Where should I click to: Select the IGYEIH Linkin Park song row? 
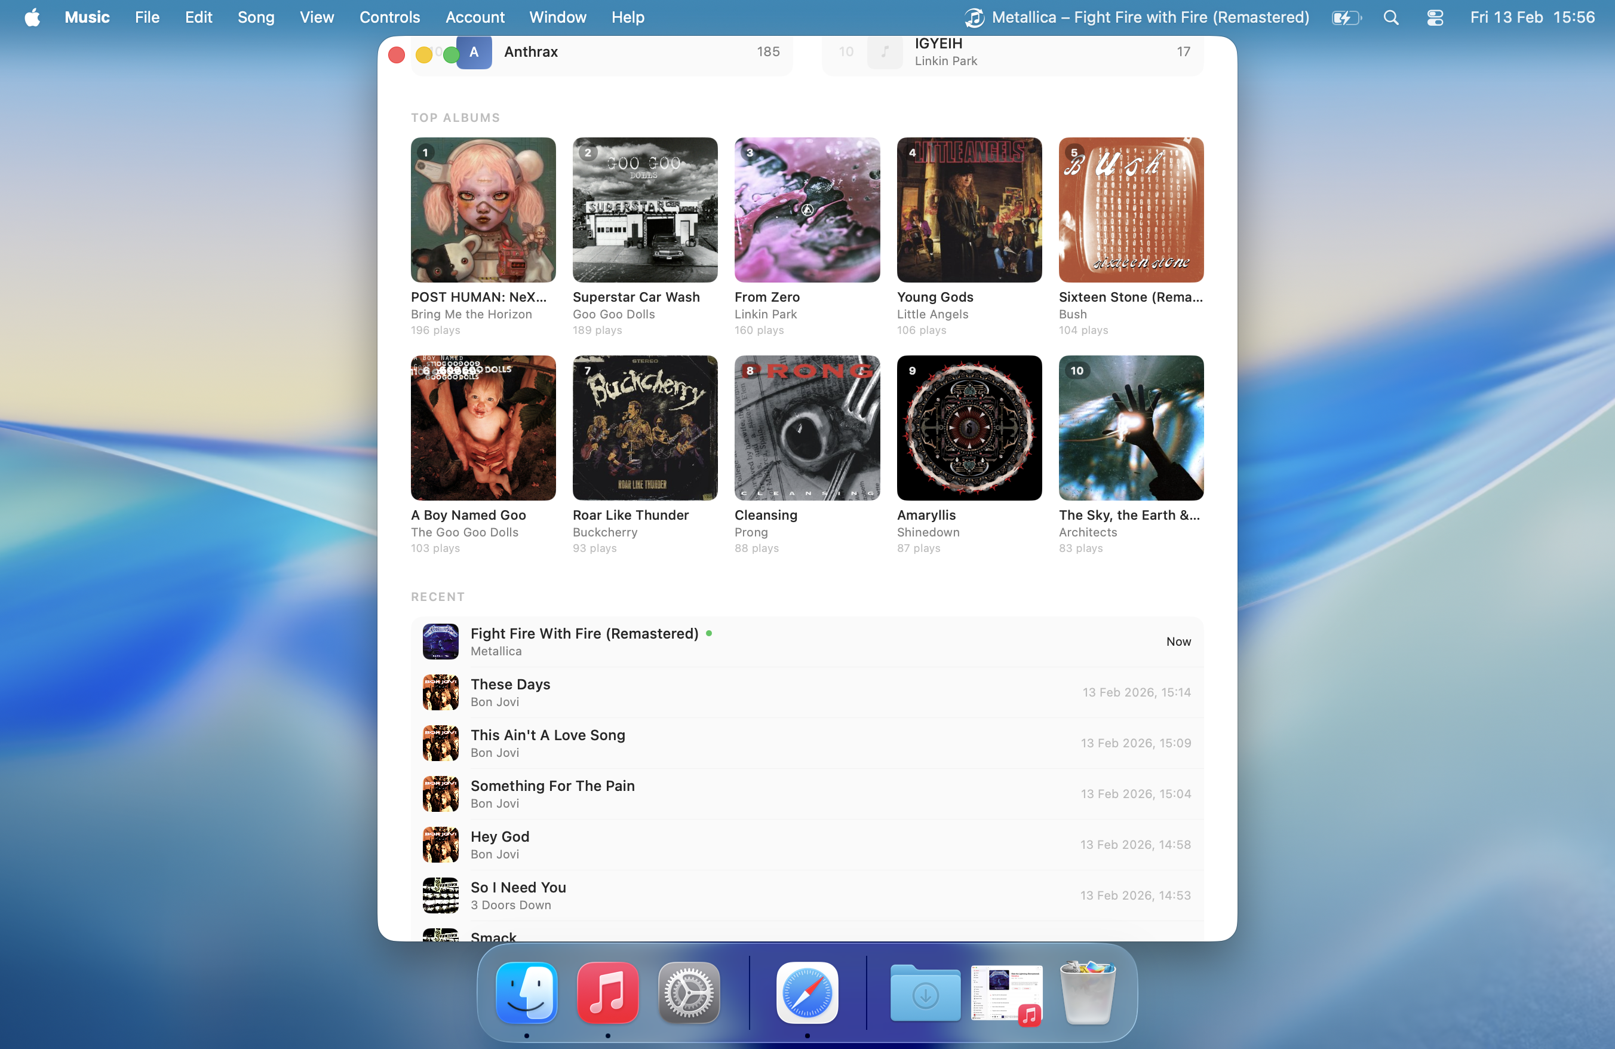pos(1018,52)
